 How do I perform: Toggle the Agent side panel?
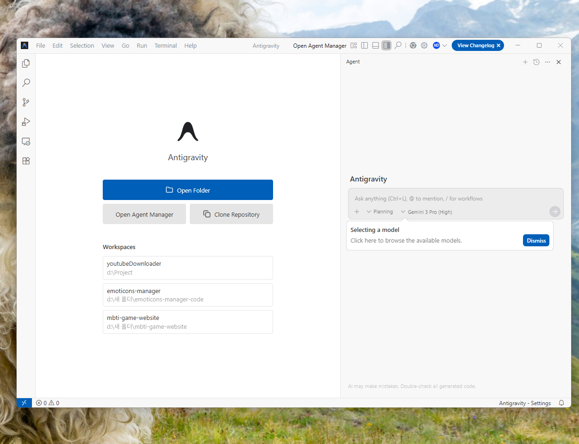point(386,45)
